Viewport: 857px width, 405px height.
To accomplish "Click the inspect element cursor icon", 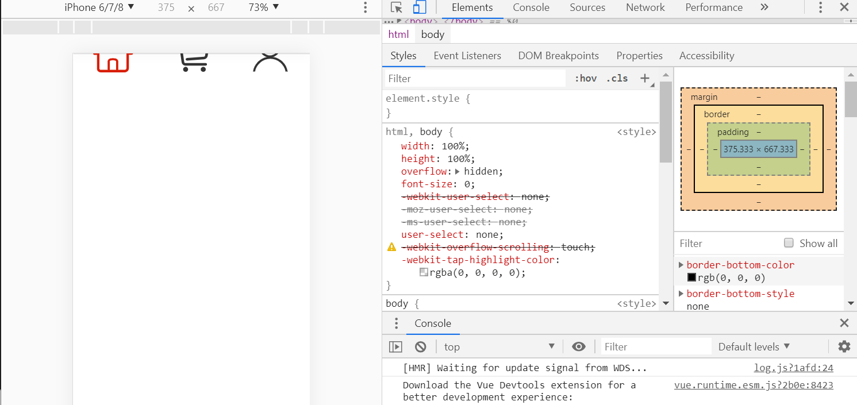I will click(x=396, y=7).
